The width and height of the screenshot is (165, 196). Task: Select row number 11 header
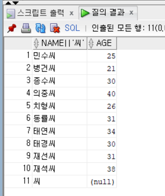pos(18,181)
